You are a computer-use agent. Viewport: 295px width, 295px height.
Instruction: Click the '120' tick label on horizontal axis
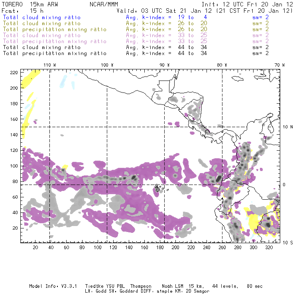pos(113,248)
